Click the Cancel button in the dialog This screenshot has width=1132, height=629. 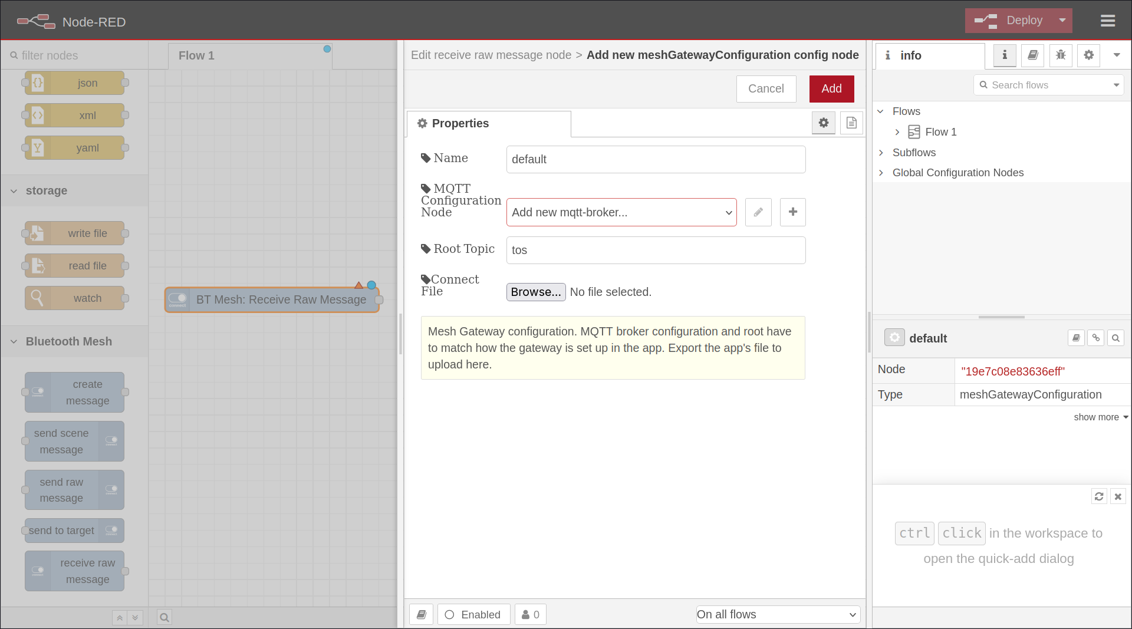click(x=766, y=88)
